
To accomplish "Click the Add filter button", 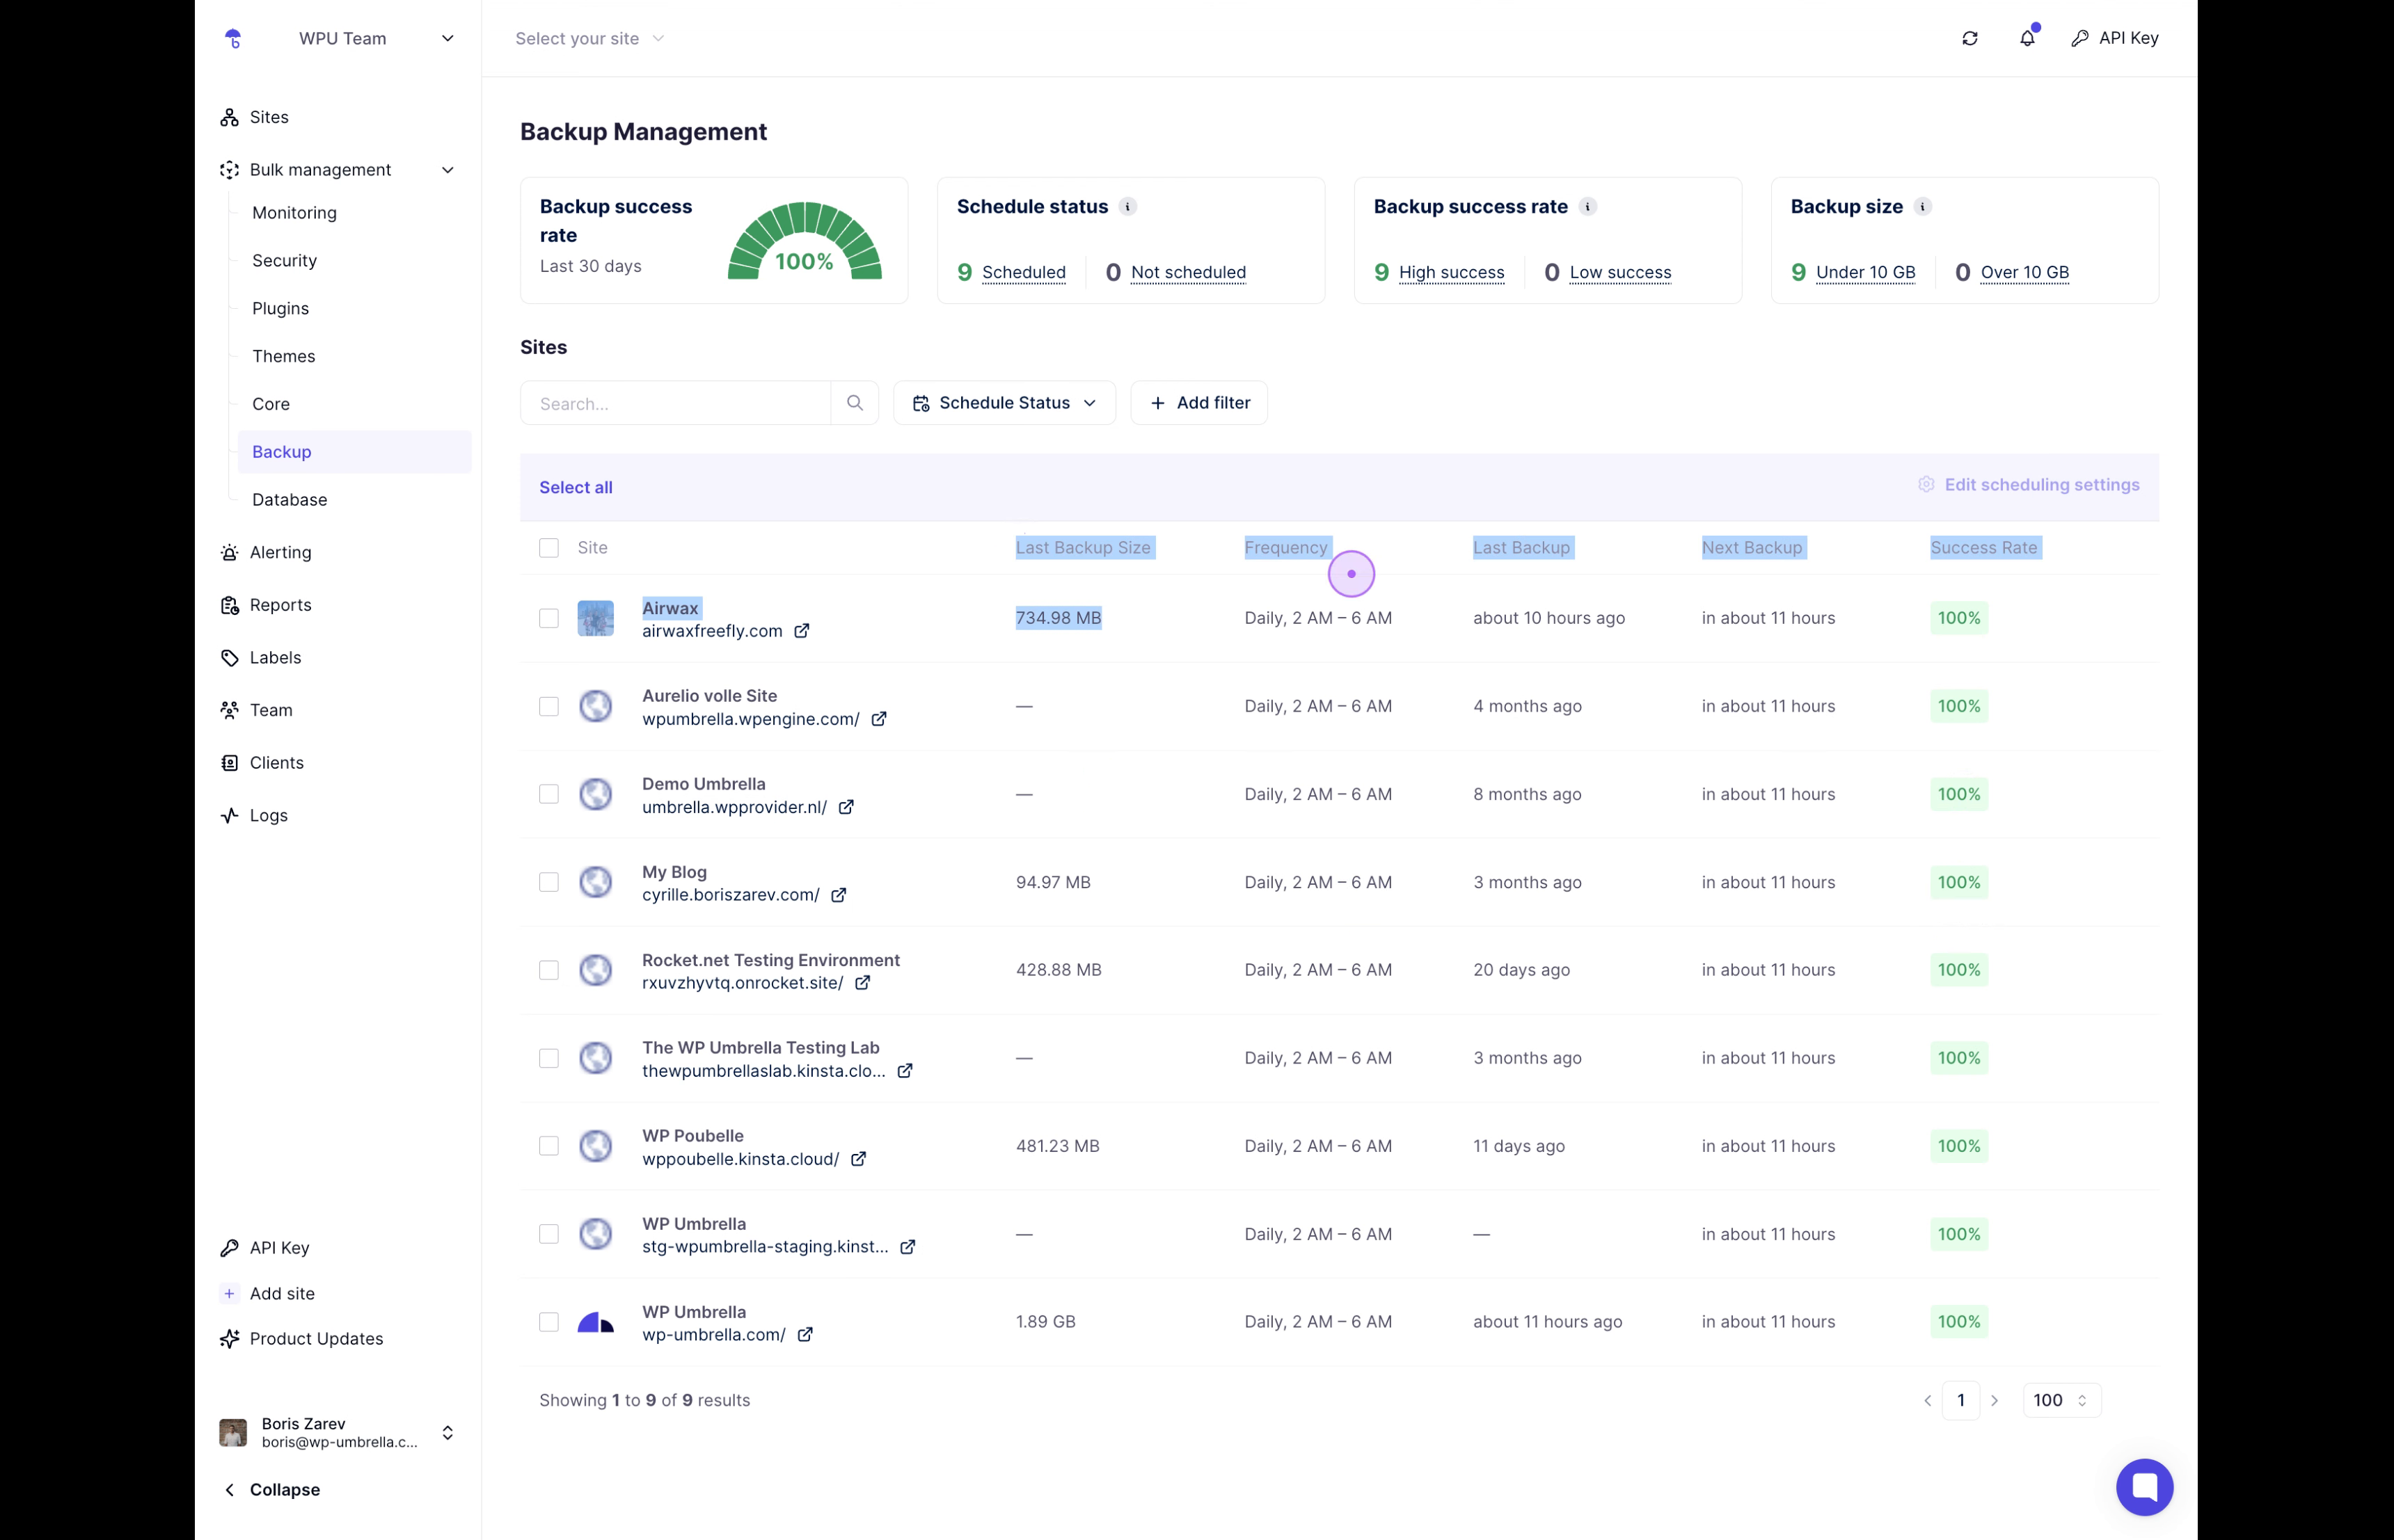I will click(1198, 403).
